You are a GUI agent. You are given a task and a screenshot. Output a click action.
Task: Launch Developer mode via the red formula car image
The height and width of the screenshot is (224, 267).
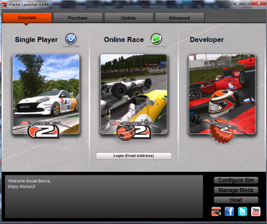point(222,94)
